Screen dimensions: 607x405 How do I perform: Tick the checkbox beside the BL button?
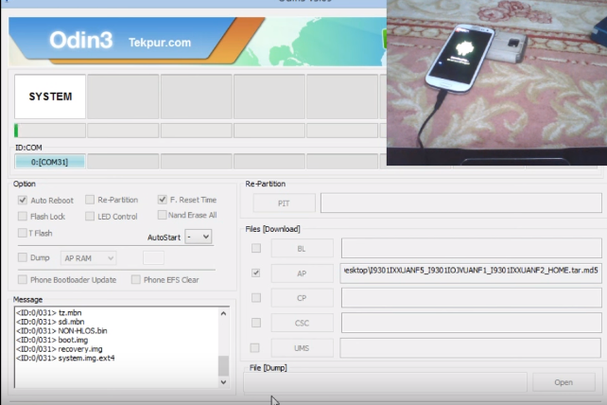(256, 248)
